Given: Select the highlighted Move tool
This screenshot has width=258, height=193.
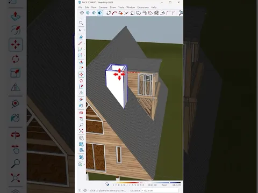Looking at the screenshot, I should click(x=81, y=75).
